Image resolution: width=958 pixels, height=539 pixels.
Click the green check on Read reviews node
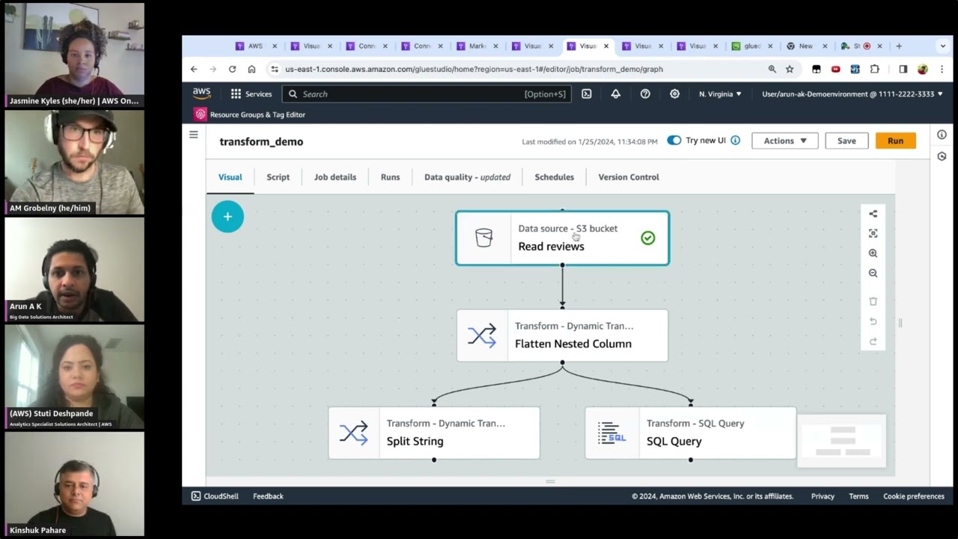(x=647, y=238)
